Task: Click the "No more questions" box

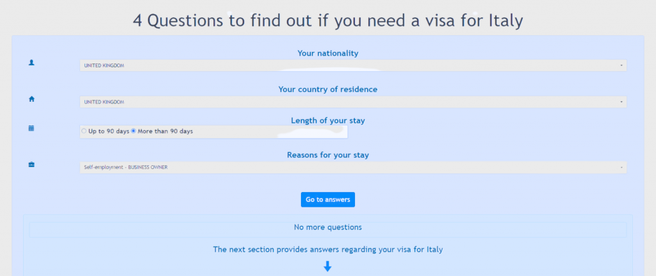Action: tap(327, 227)
